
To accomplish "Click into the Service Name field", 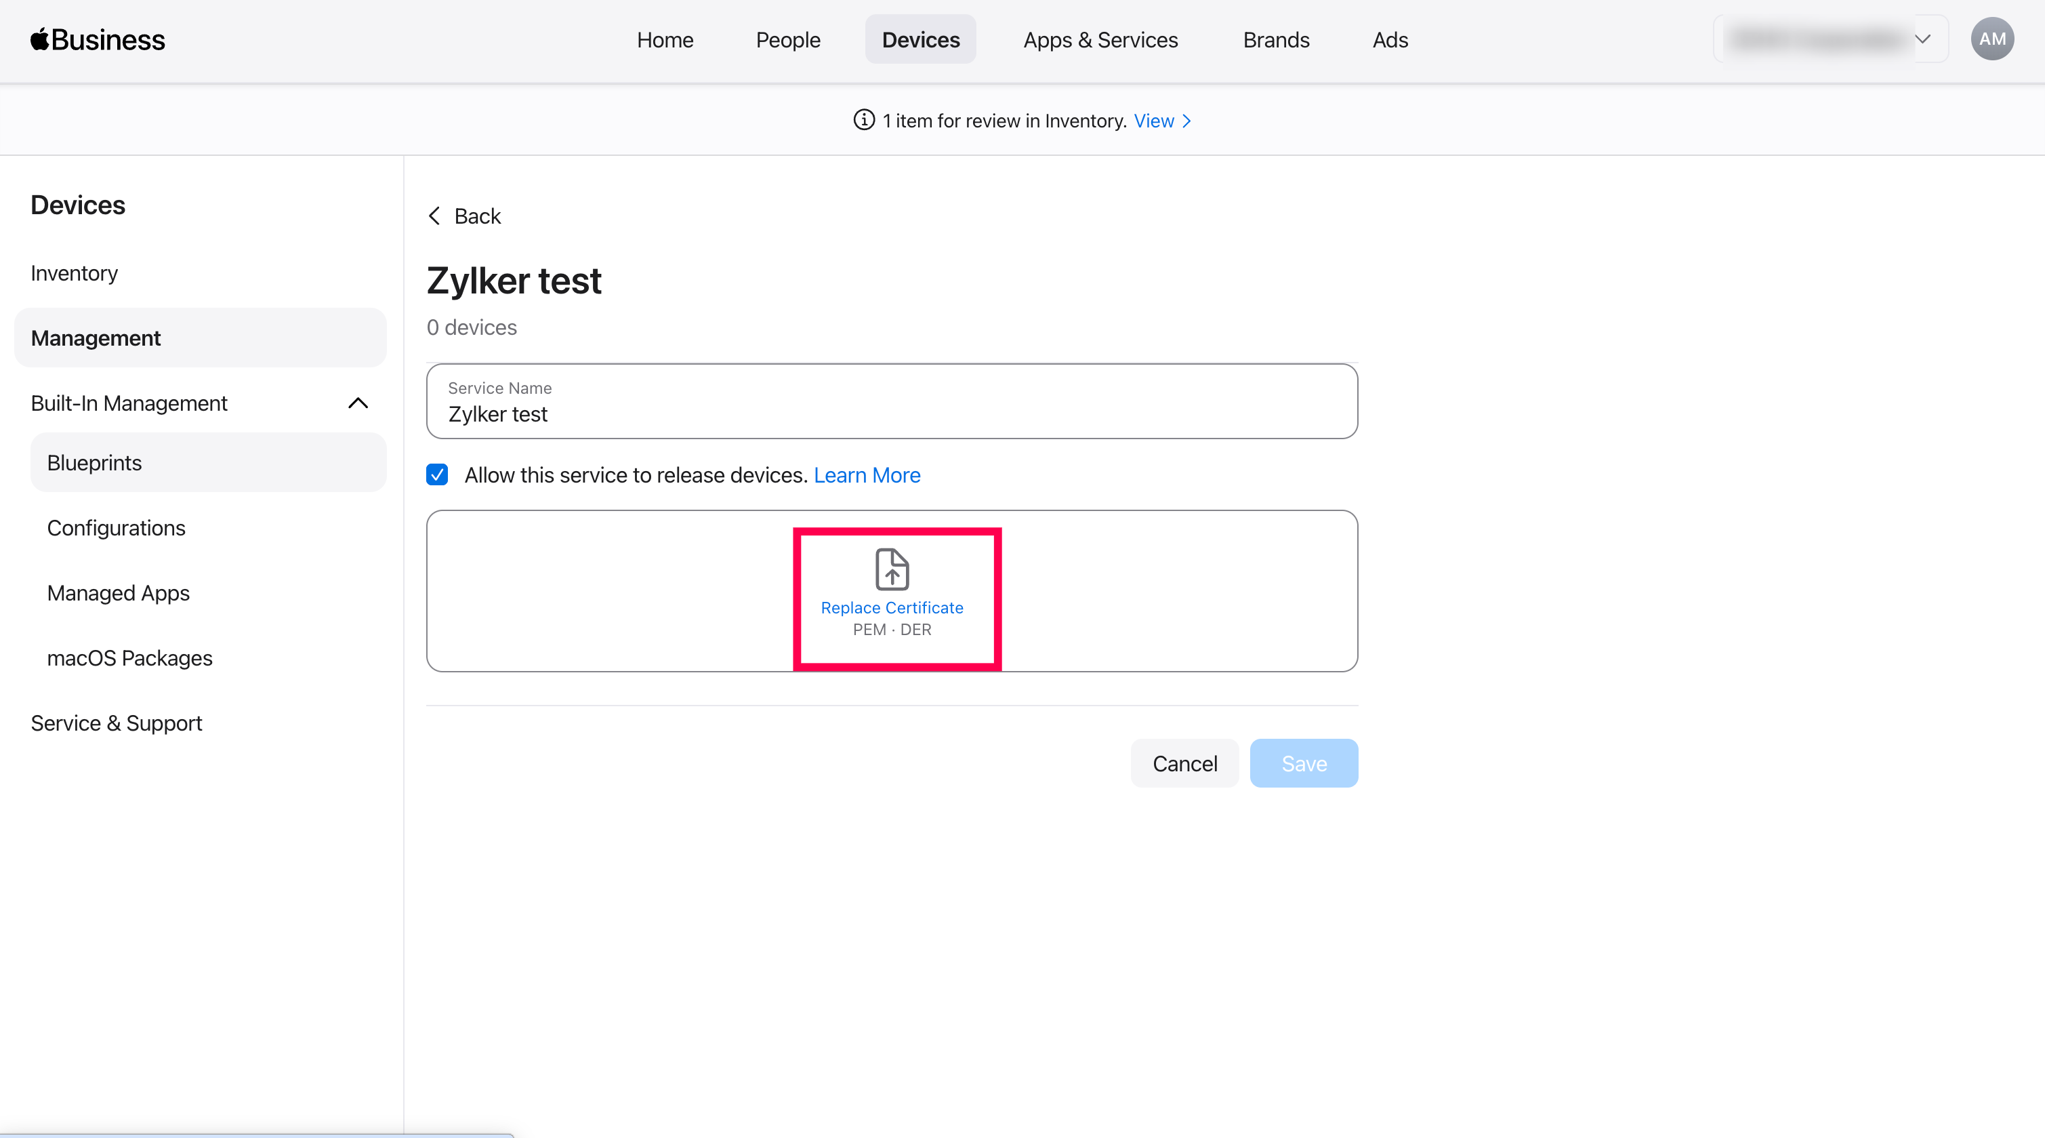I will click(x=892, y=413).
